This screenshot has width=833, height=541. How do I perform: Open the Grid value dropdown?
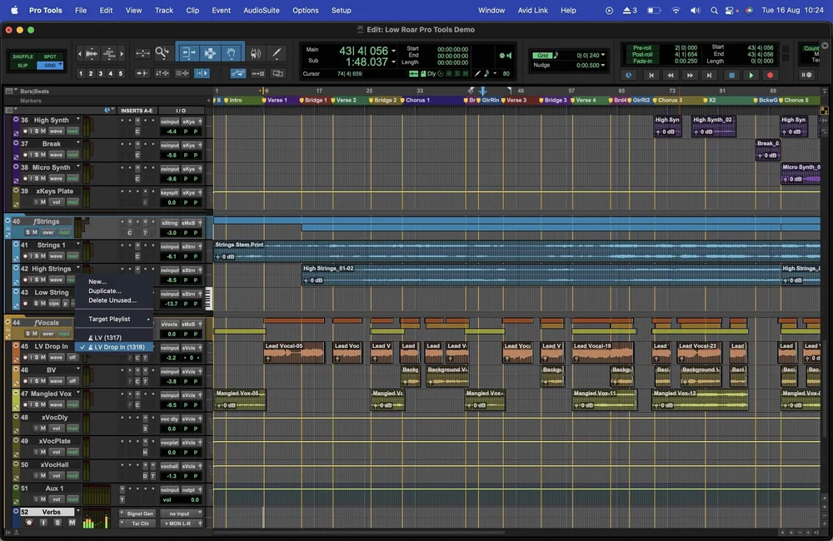pyautogui.click(x=602, y=55)
